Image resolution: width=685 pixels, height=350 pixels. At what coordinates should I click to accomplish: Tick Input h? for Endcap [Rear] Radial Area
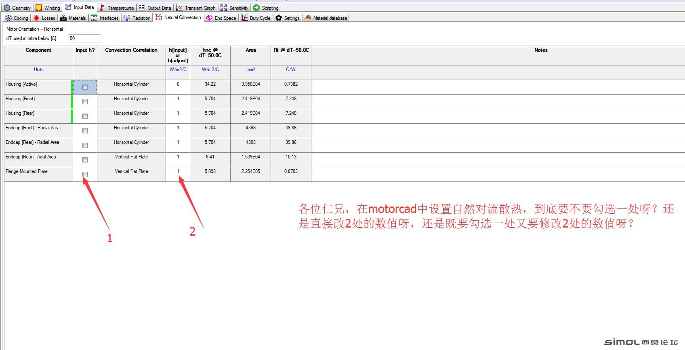click(85, 145)
